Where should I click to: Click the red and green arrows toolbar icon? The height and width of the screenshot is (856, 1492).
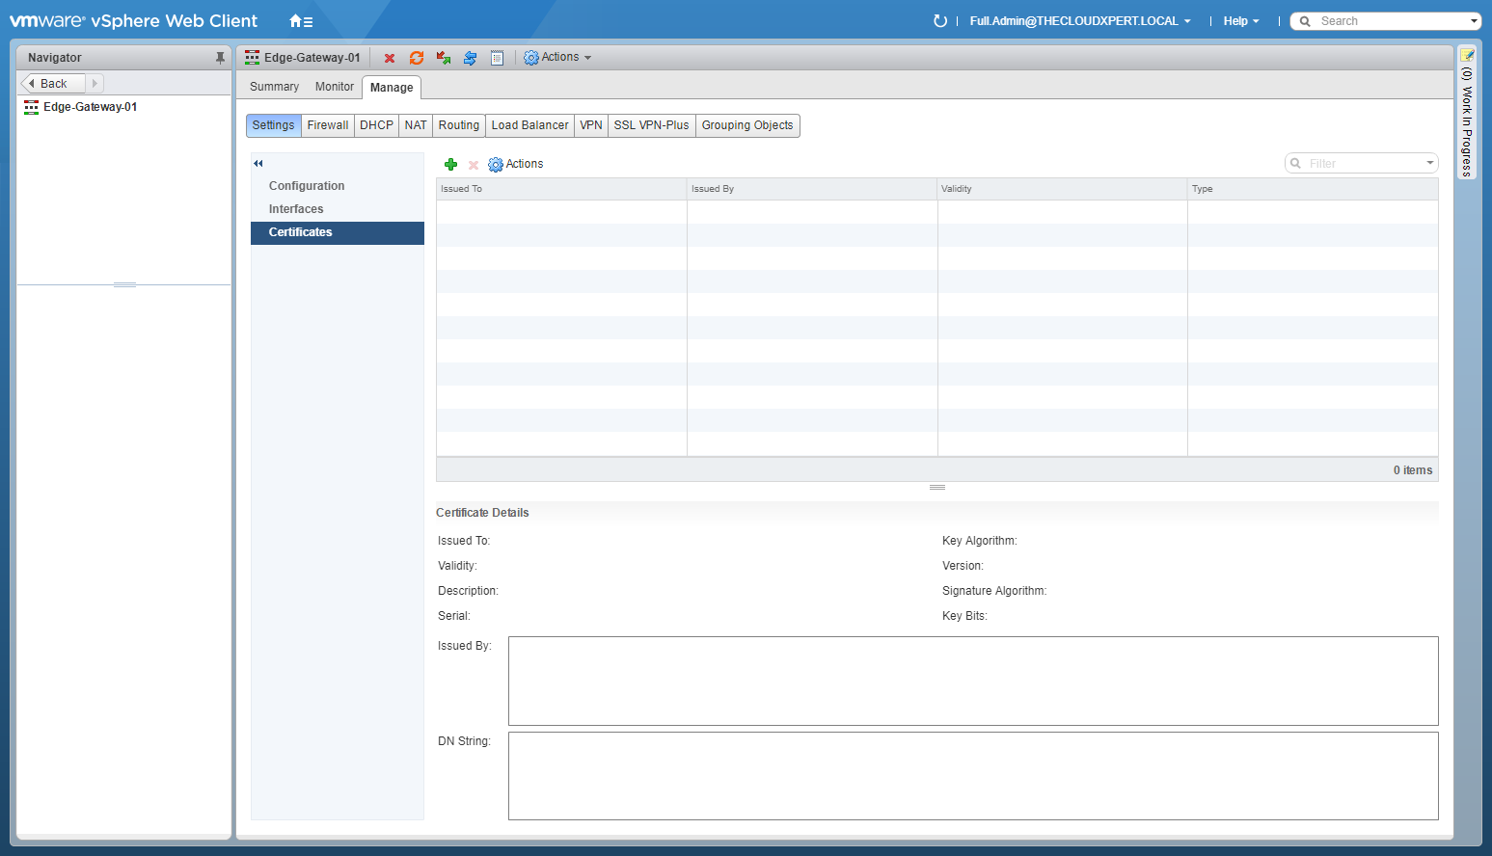444,59
